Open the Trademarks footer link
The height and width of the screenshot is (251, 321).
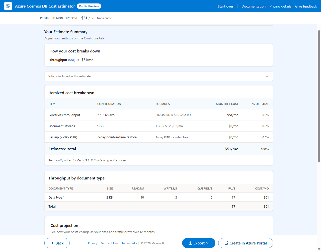(x=129, y=243)
